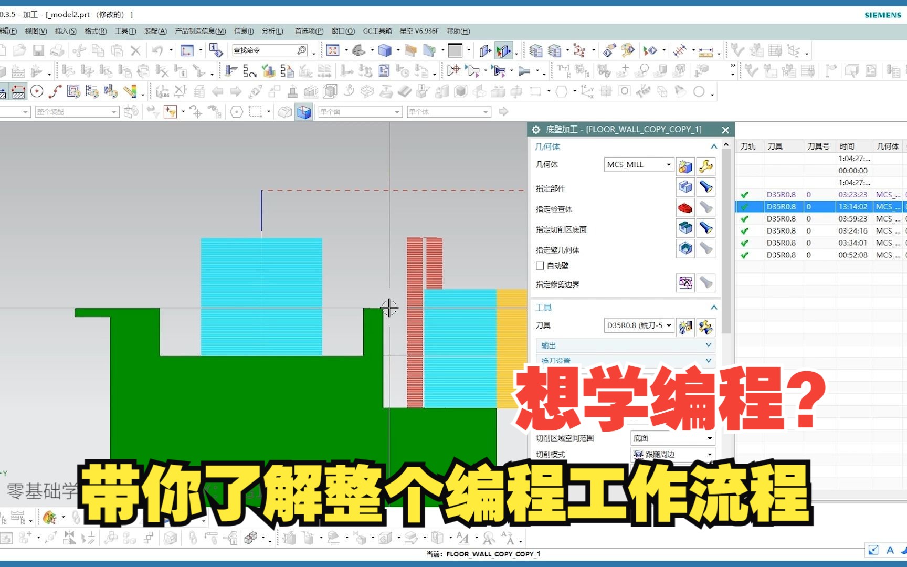Click the flashlight display icon for 指定部件

[706, 187]
